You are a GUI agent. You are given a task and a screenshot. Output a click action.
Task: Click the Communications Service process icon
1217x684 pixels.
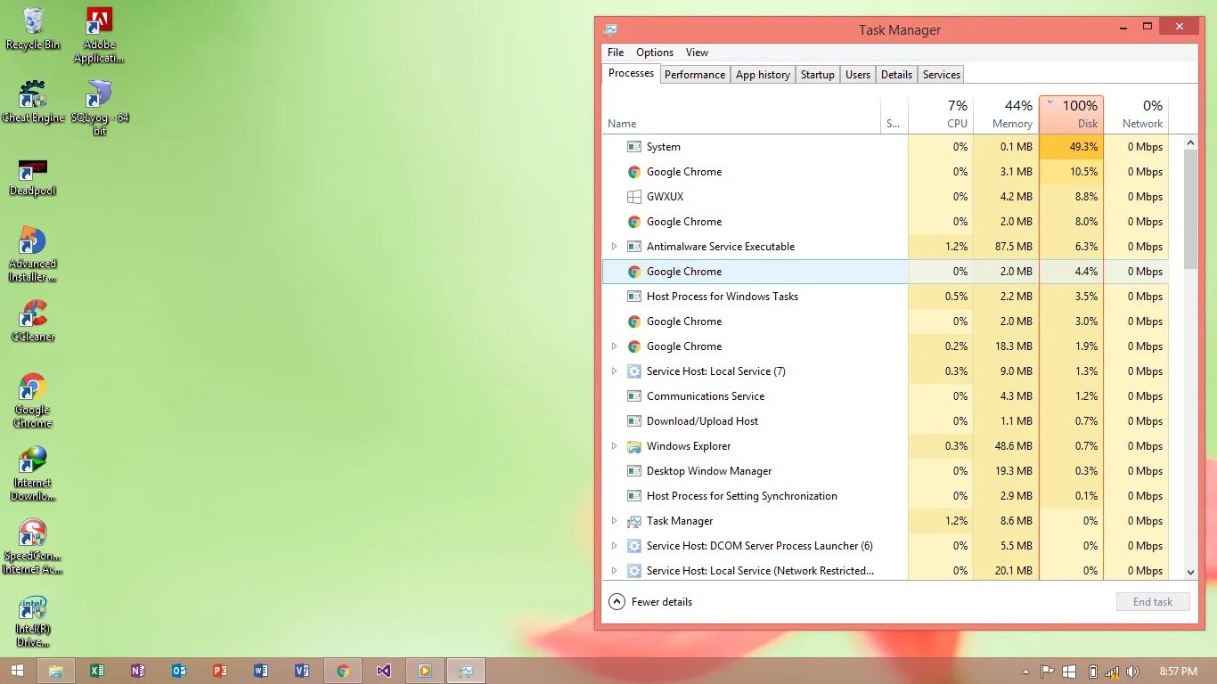tap(634, 396)
